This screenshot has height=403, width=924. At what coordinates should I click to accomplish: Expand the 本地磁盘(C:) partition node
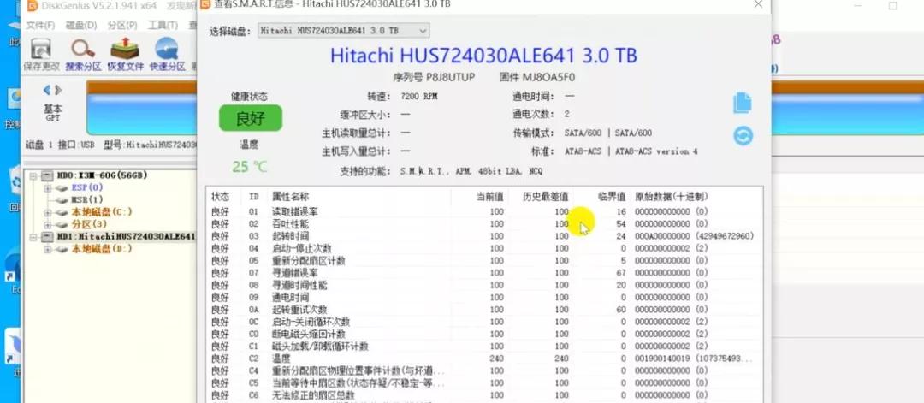click(47, 212)
